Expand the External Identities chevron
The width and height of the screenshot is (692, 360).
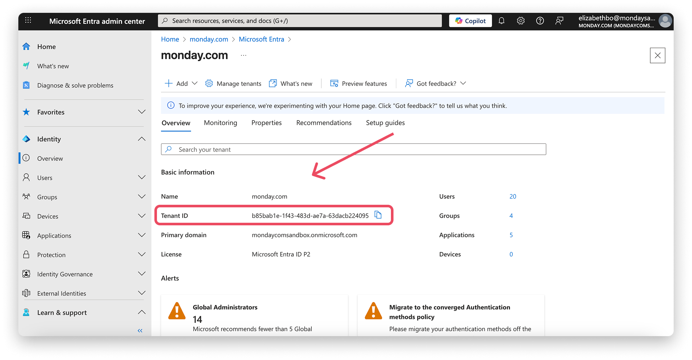pyautogui.click(x=142, y=293)
